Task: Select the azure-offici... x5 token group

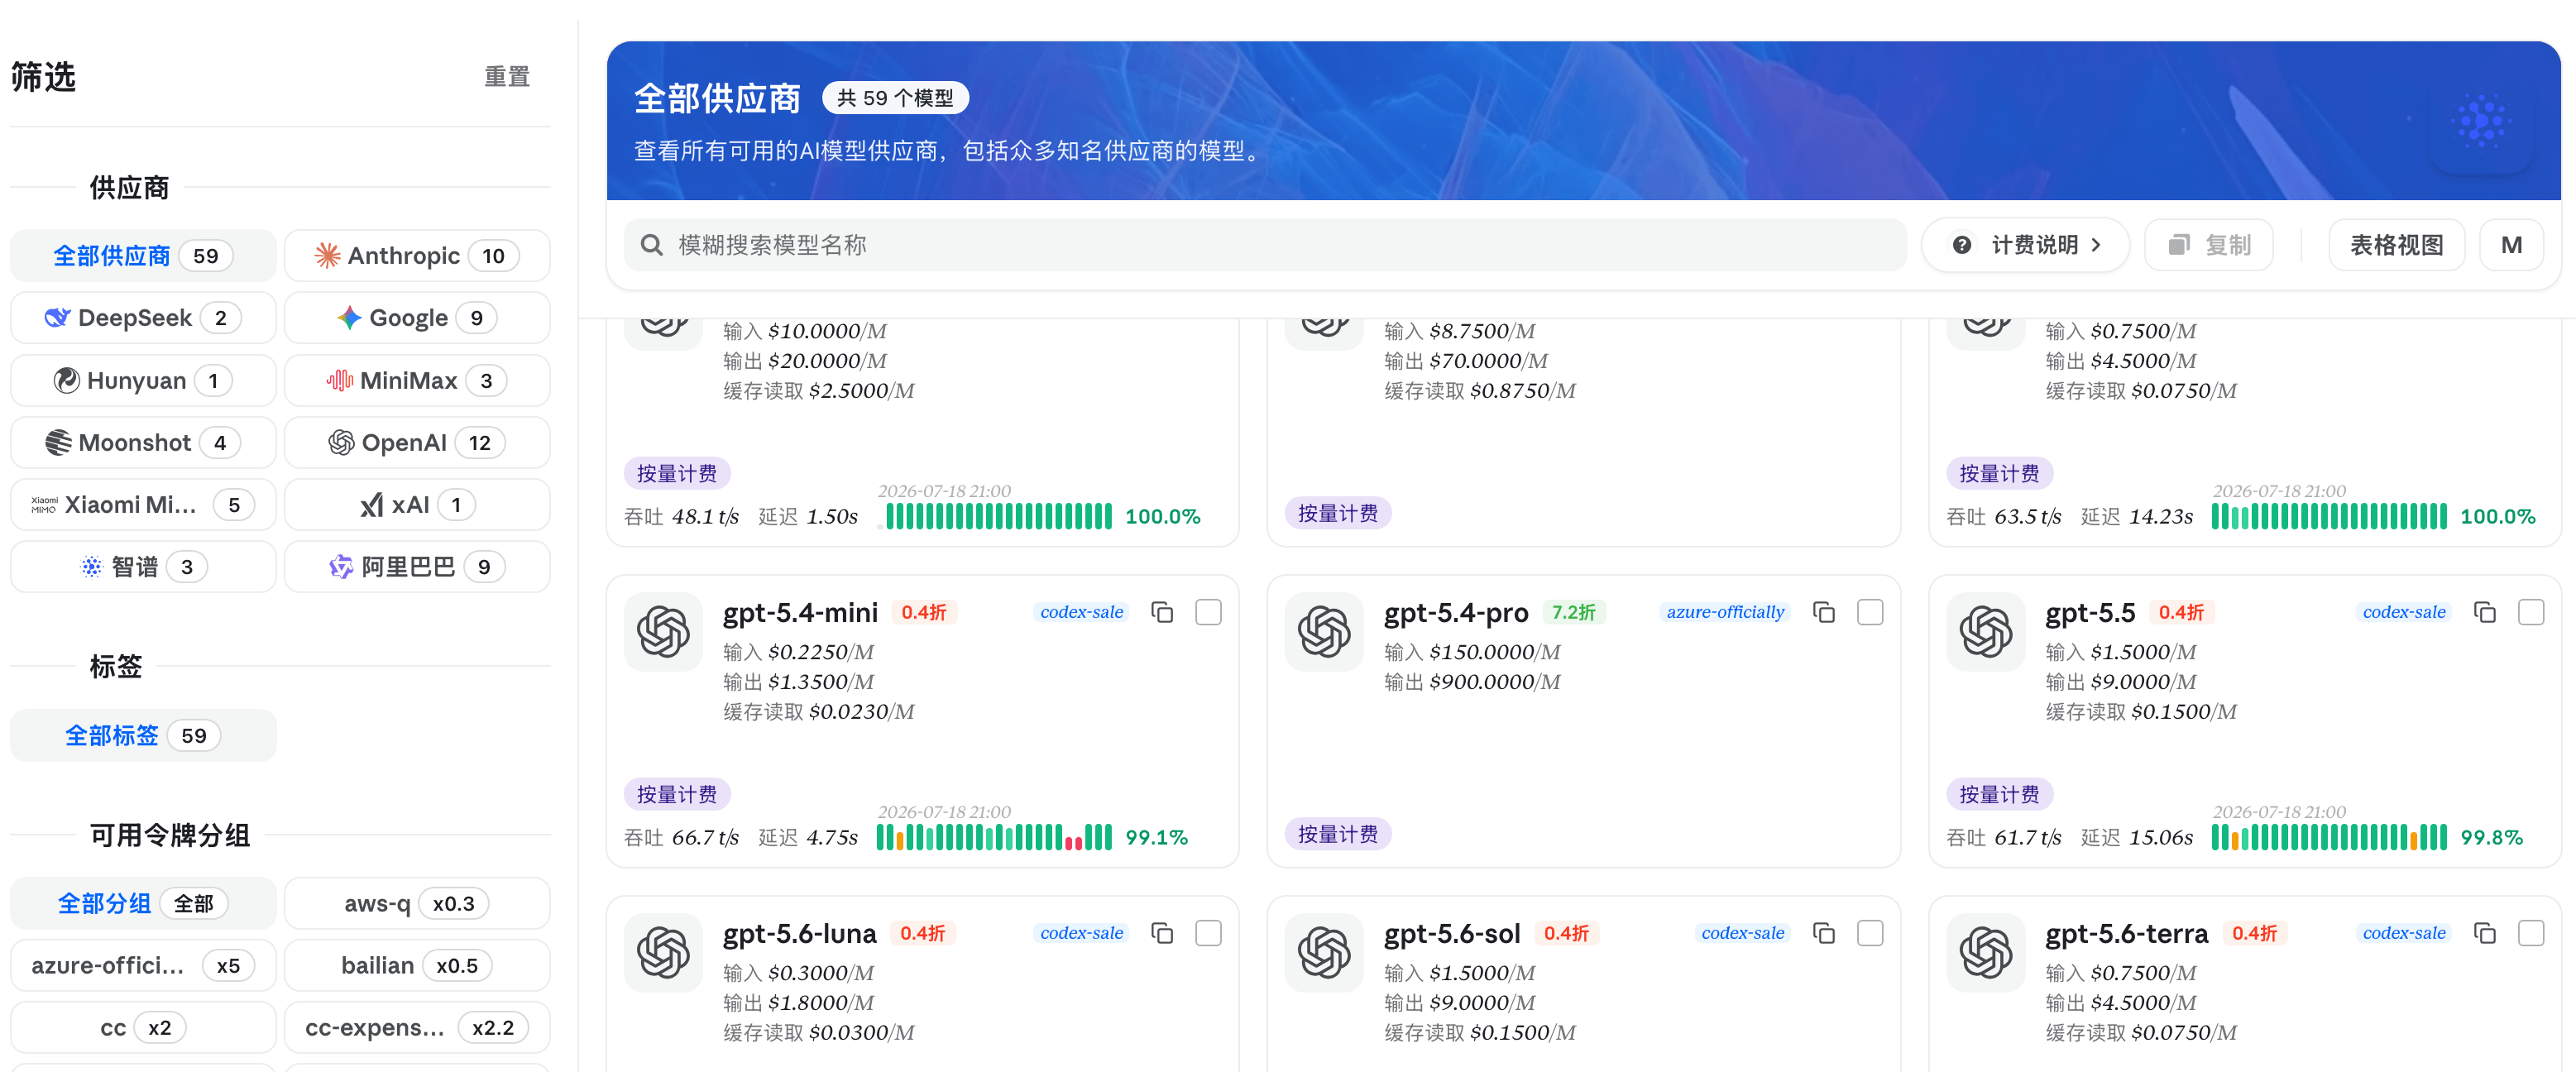Action: pyautogui.click(x=143, y=966)
